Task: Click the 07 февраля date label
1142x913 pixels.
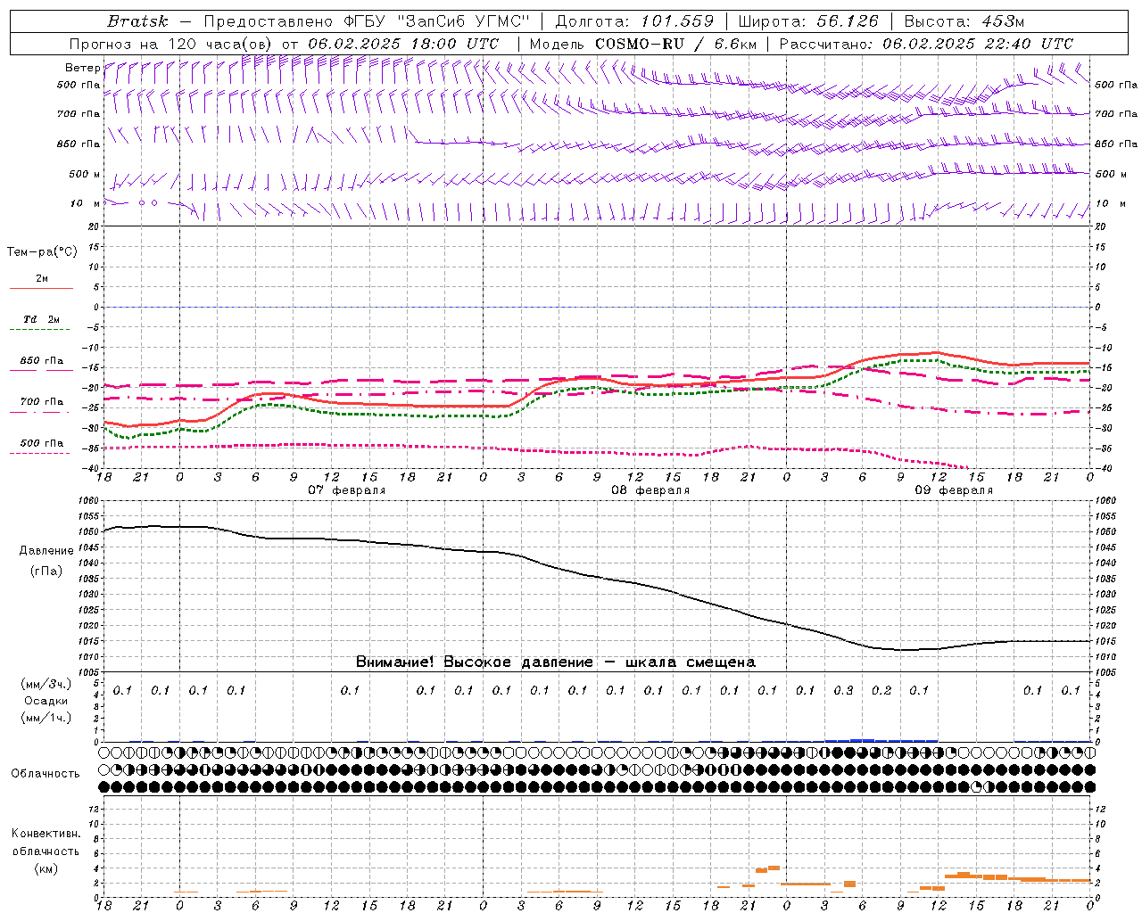Action: 347,490
